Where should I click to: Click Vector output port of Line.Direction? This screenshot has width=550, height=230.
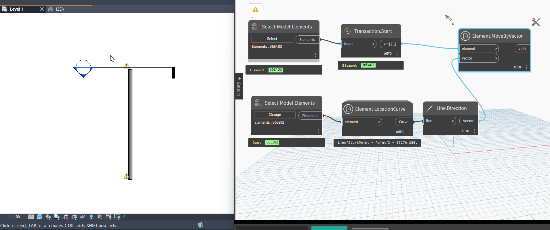pyautogui.click(x=468, y=121)
